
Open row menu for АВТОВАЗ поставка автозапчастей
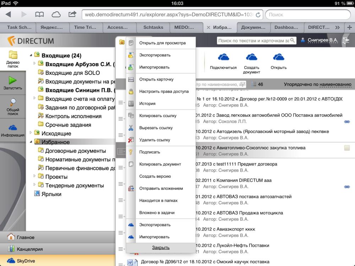tap(121, 200)
